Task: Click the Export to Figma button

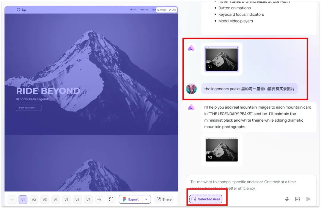Action: 131,200
